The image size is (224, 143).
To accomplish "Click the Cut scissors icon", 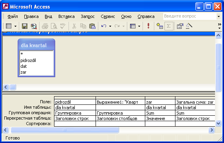I will tap(74, 26).
